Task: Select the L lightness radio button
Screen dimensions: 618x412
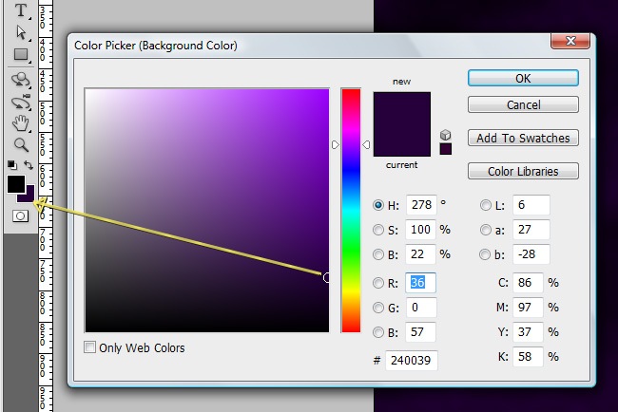Action: coord(485,205)
